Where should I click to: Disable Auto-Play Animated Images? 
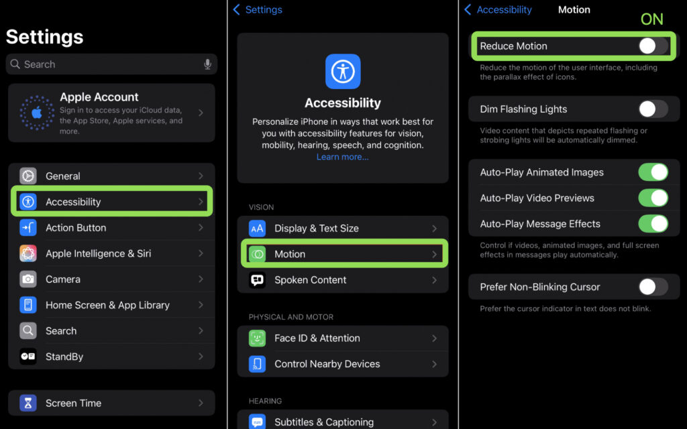point(653,172)
